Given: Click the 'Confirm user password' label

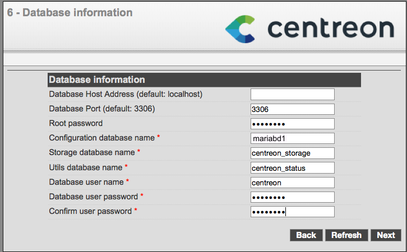Looking at the screenshot, I should click(x=90, y=211).
